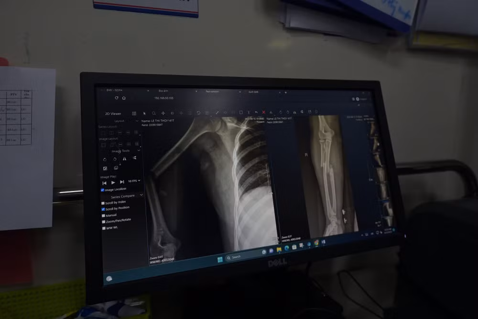Open the 10 FPS dropdown
478x319 pixels.
(x=134, y=181)
